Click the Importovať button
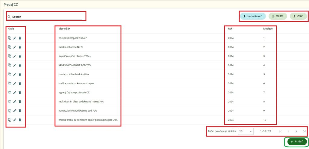Viewport: 309px width, 149px height. [253, 16]
